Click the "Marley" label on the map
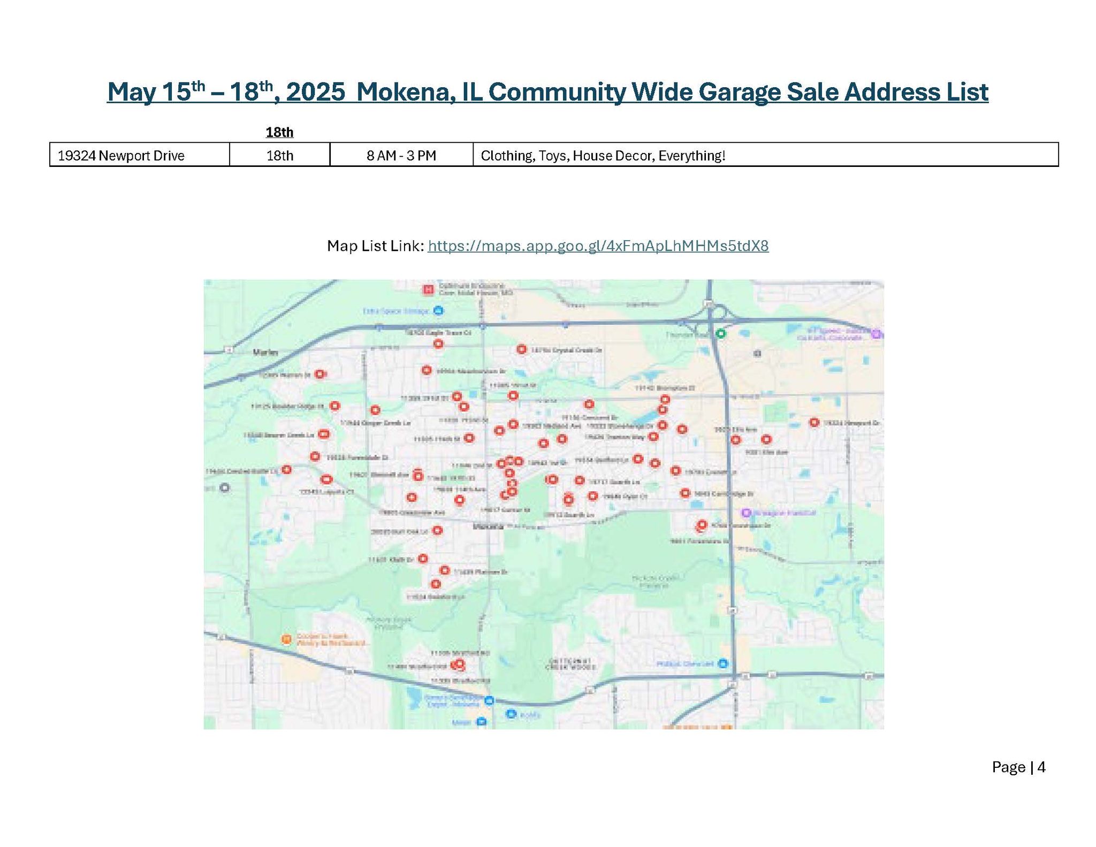The image size is (1096, 847). point(265,353)
